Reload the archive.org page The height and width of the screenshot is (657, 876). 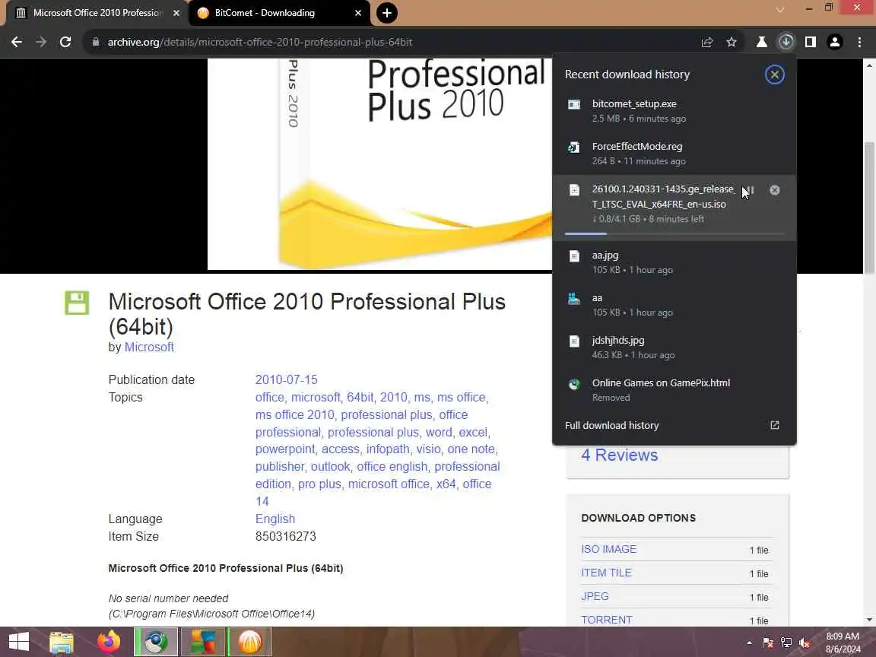[65, 42]
